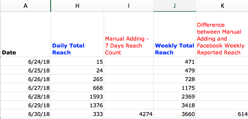Select the date cell 6/25/18
Screen dimensions: 248x119
pos(25,70)
